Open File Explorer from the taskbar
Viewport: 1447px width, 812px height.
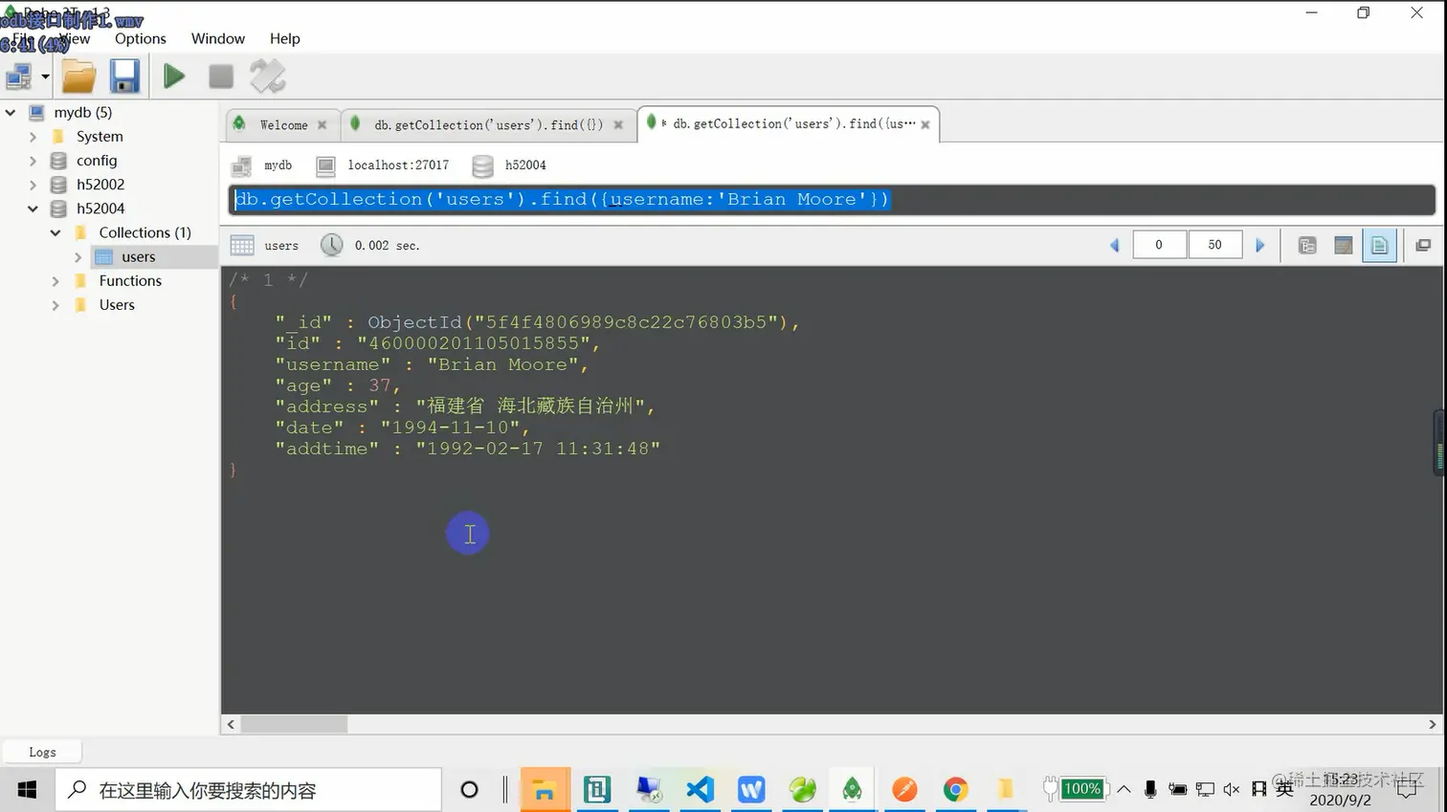pos(545,790)
